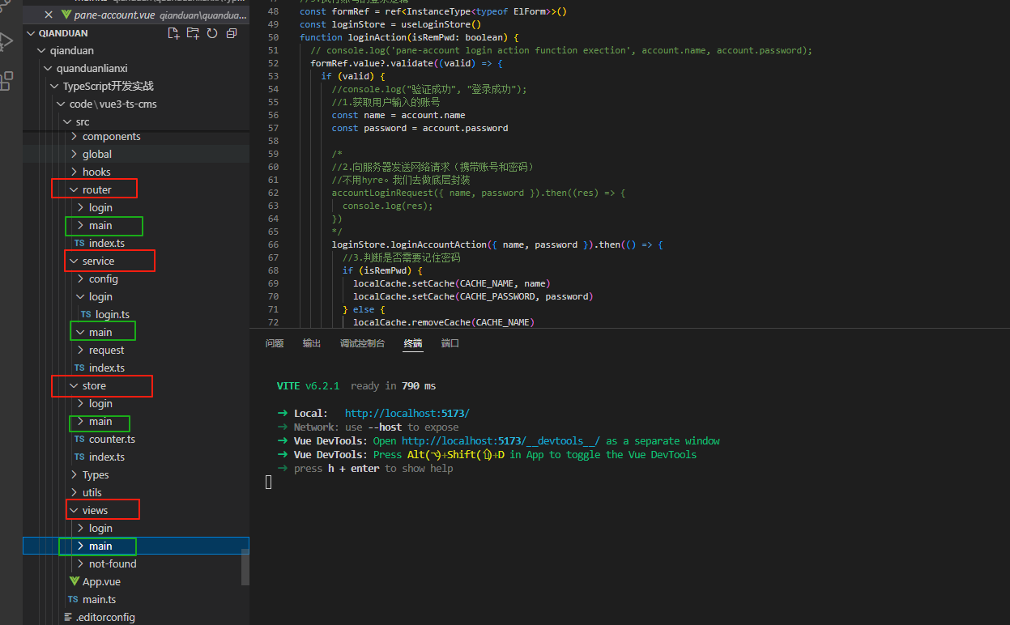Expand the global folder
Image resolution: width=1010 pixels, height=625 pixels.
(75, 154)
